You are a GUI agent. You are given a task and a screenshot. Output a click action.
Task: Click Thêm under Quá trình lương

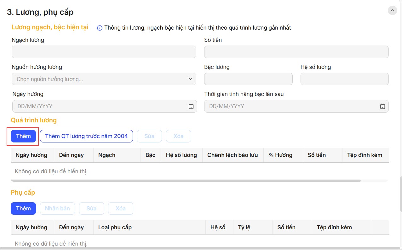[23, 136]
